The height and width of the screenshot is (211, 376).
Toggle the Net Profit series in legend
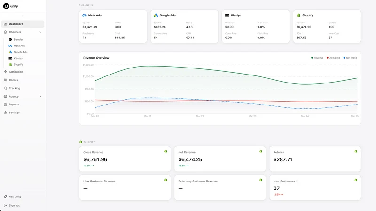[350, 58]
